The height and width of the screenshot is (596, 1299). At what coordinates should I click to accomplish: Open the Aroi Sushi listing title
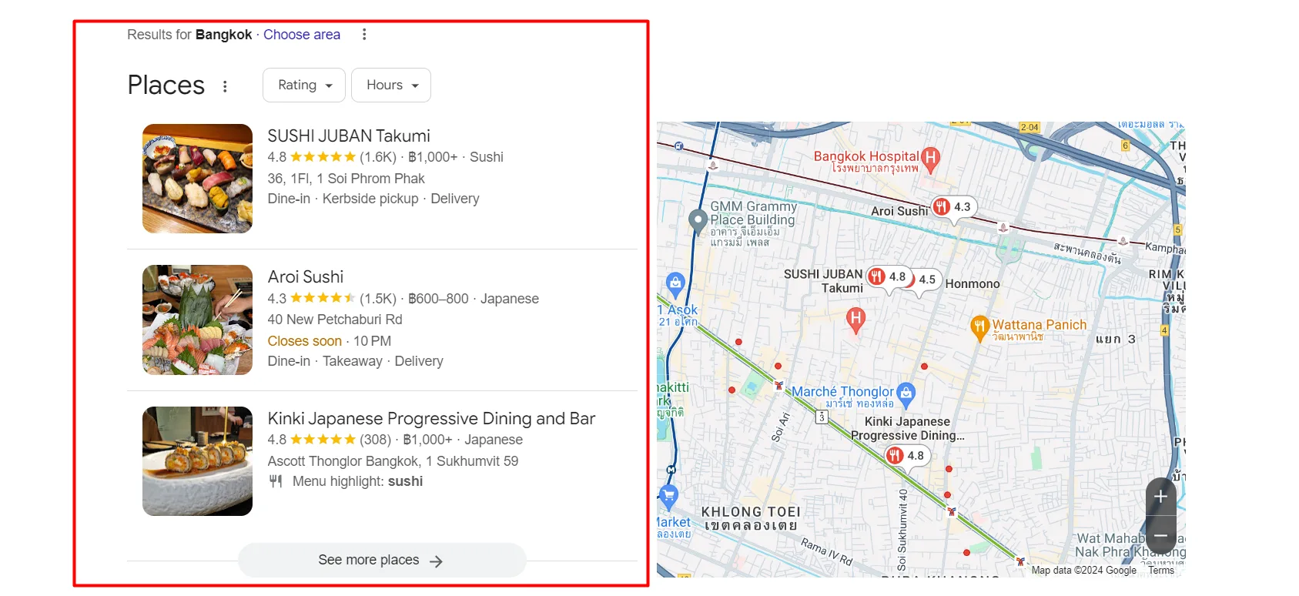coord(306,277)
